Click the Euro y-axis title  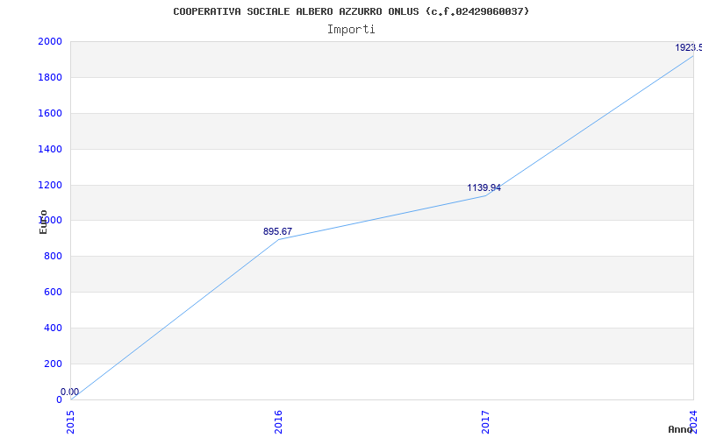point(43,222)
